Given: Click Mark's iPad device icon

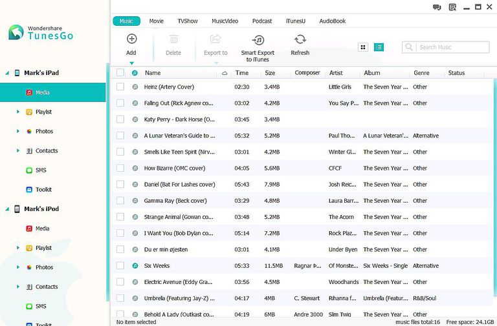Looking at the screenshot, I should [x=17, y=73].
